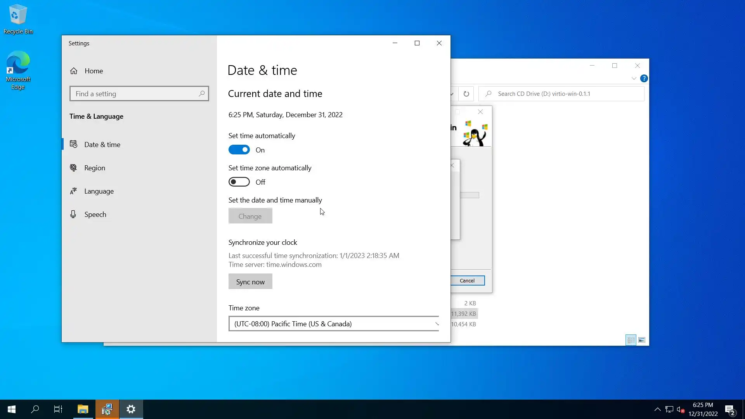Click the refresh icon in File Explorer
745x419 pixels.
[466, 94]
